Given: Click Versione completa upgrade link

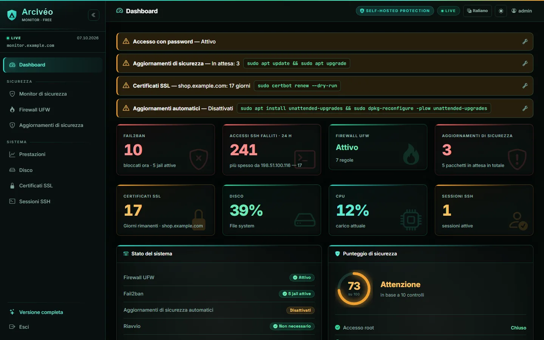Looking at the screenshot, I should [53, 312].
